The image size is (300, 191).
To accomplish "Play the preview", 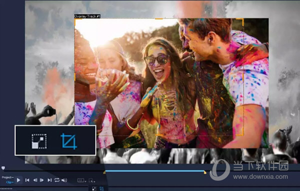I will (18, 180).
